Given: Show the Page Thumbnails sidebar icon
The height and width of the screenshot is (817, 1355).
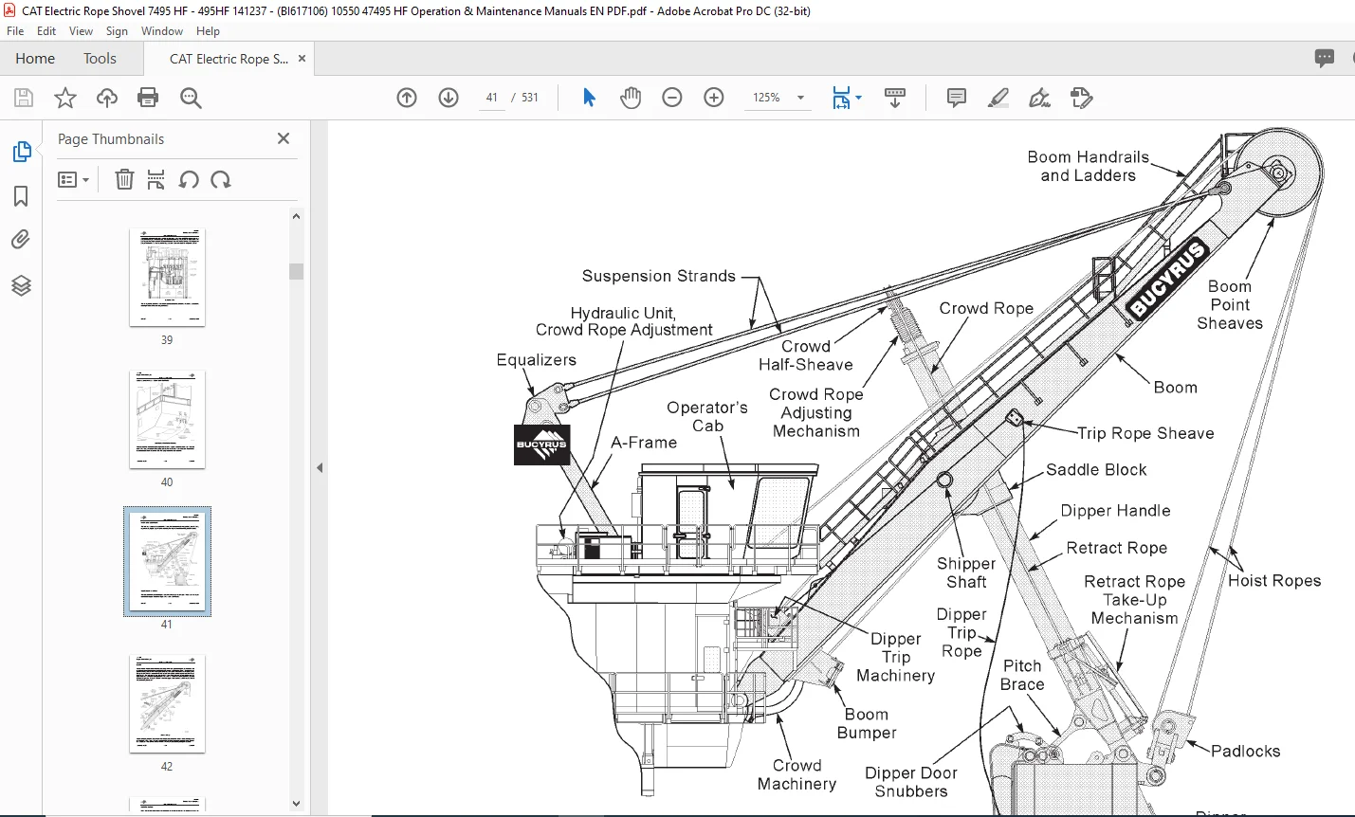Looking at the screenshot, I should 21,152.
